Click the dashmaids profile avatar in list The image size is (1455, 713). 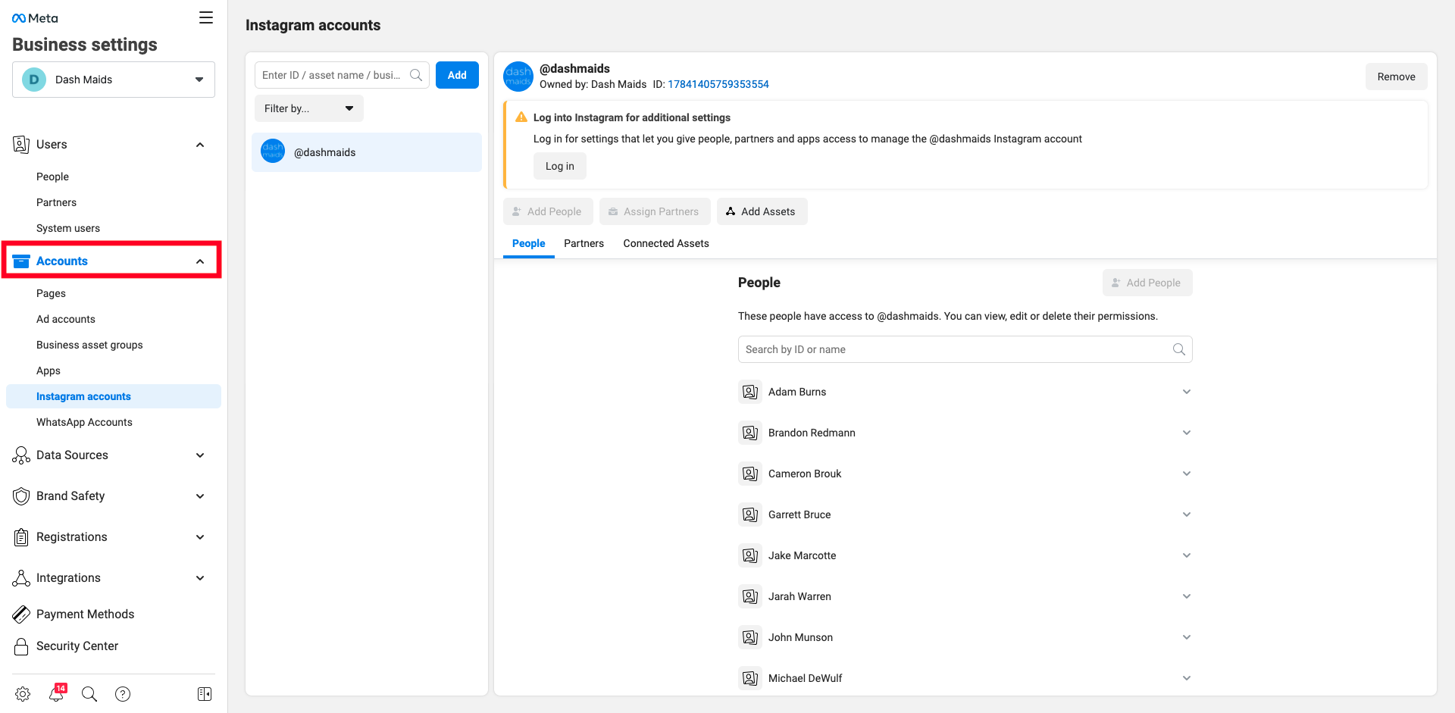tap(273, 152)
